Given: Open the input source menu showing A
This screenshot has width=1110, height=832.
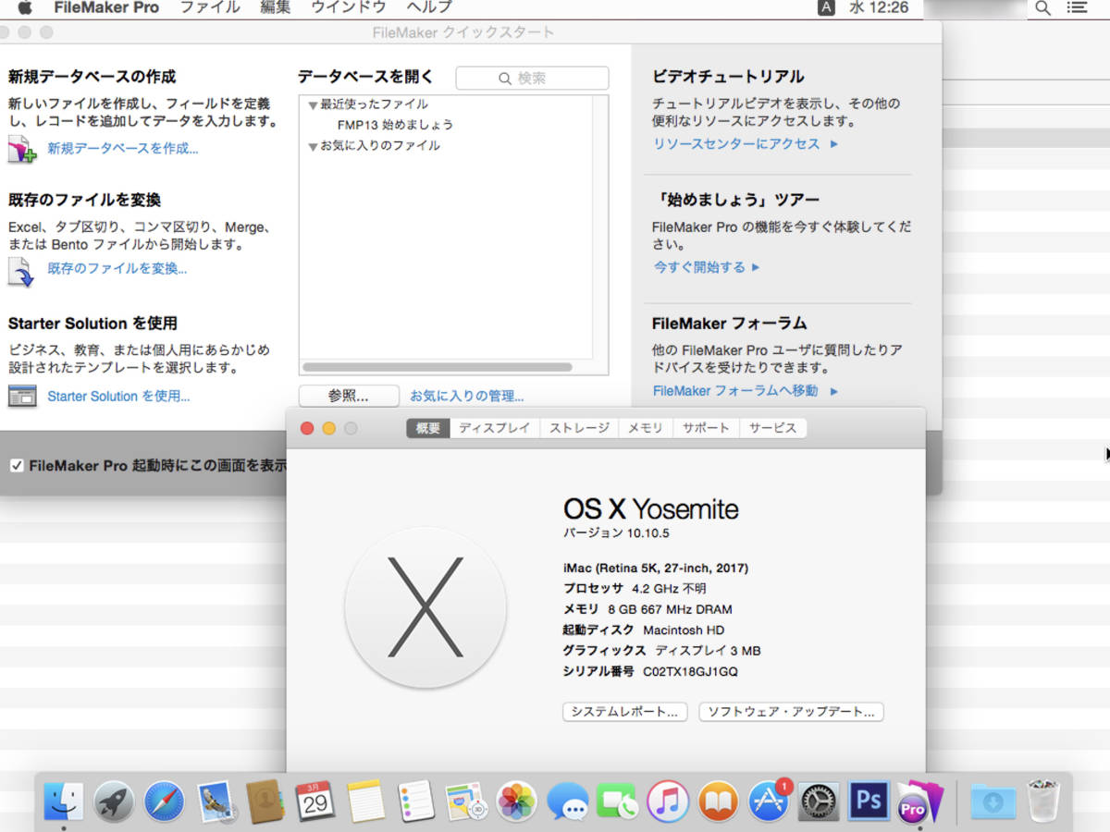Looking at the screenshot, I should coord(824,8).
